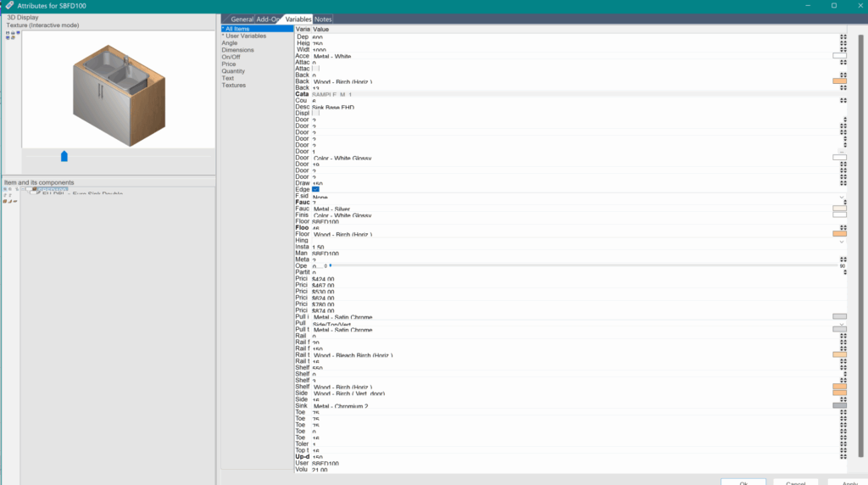Image resolution: width=868 pixels, height=485 pixels.
Task: Open the Metal - Silver faucet texture swatch
Action: [x=839, y=209]
